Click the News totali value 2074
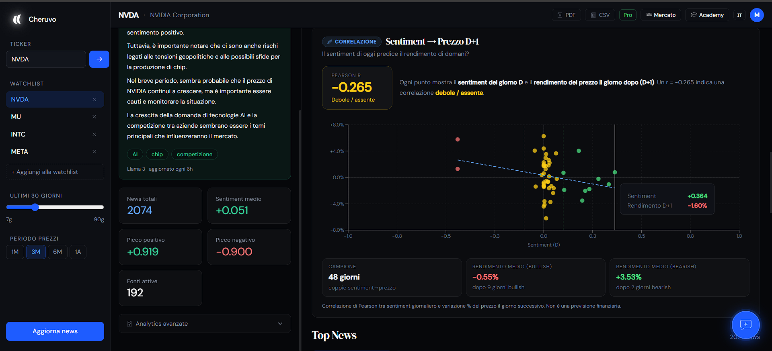The width and height of the screenshot is (772, 351). tap(140, 210)
